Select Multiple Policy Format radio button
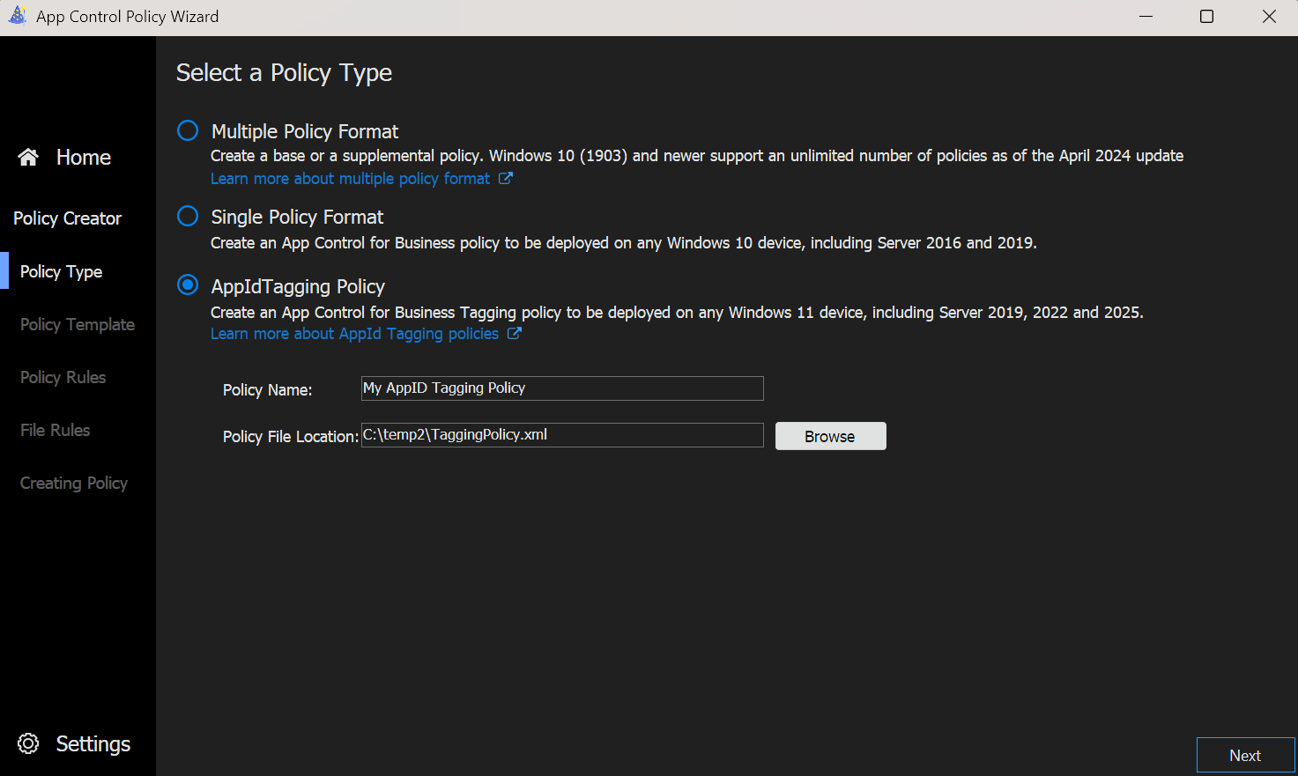Viewport: 1298px width, 776px height. point(188,131)
